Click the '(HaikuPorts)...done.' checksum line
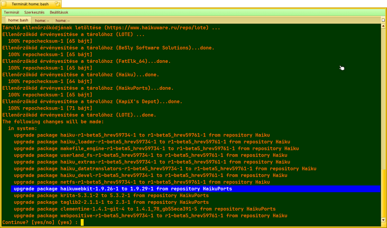The image size is (387, 228). [88, 88]
